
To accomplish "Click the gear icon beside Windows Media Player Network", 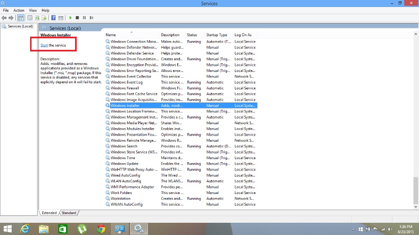I will [x=108, y=123].
